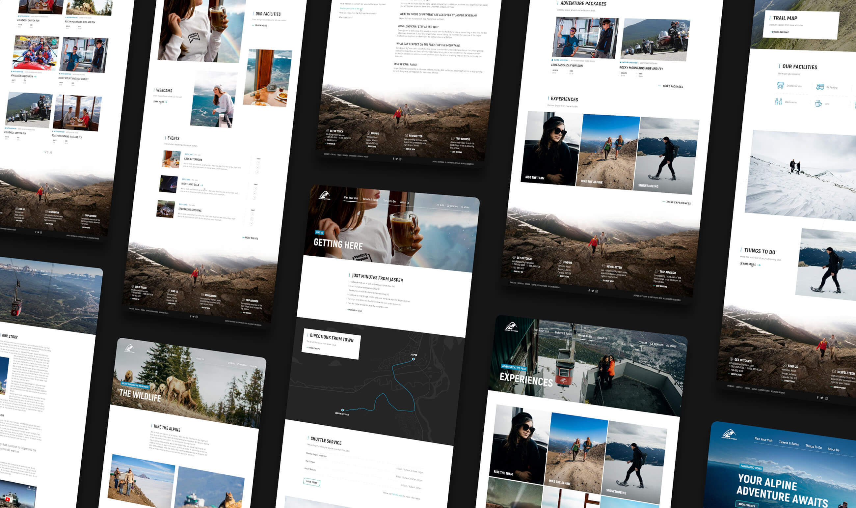Click Newsletter envelope icon in Adventure Packages footer
856x508 pixels.
603,266
